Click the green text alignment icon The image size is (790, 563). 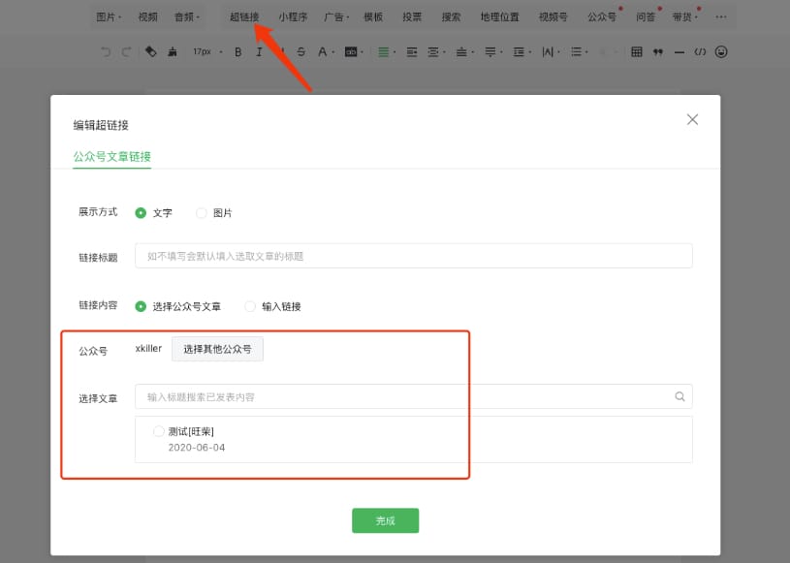point(384,51)
